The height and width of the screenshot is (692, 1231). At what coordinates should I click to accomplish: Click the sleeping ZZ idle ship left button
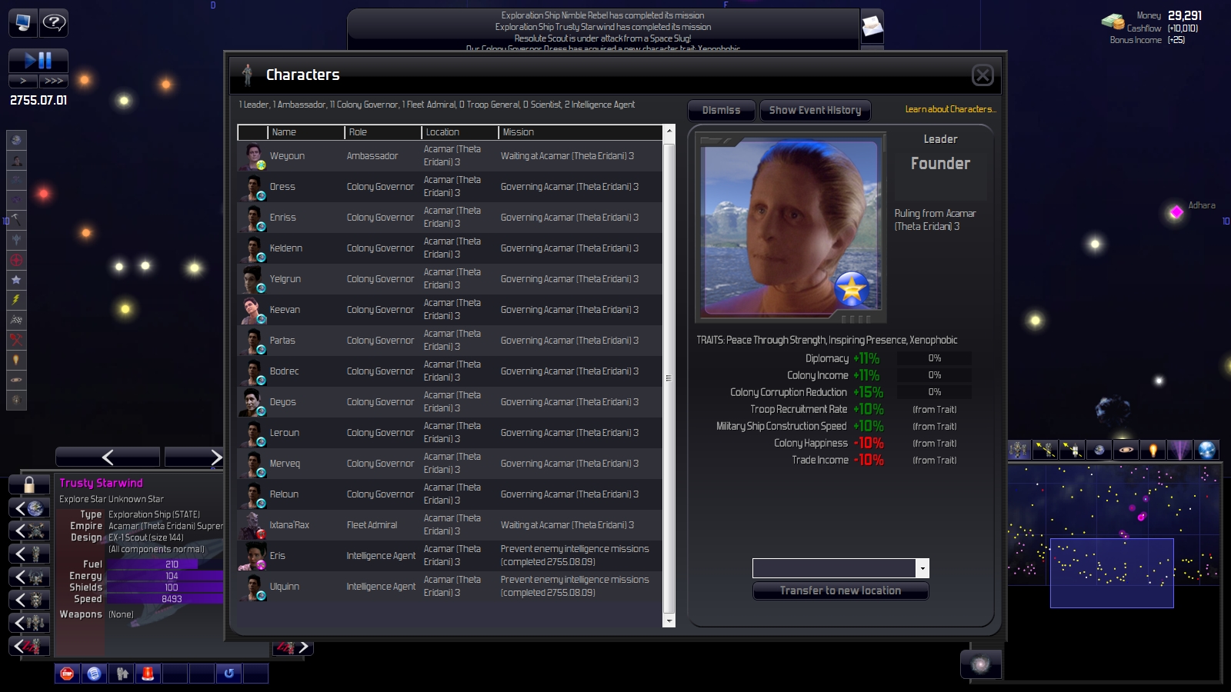pyautogui.click(x=29, y=646)
